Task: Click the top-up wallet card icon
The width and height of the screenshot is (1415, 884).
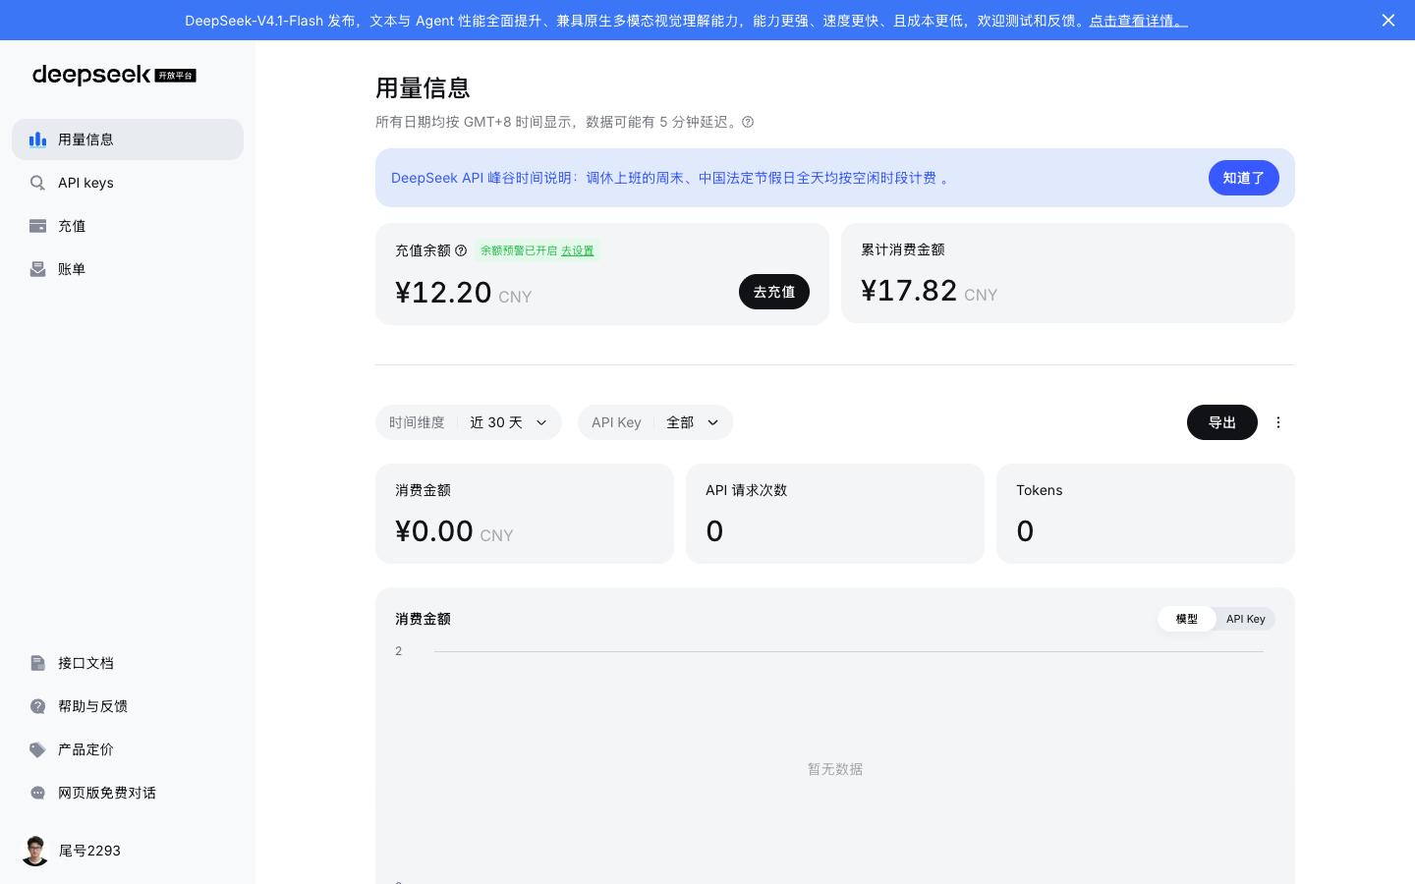Action: [37, 226]
